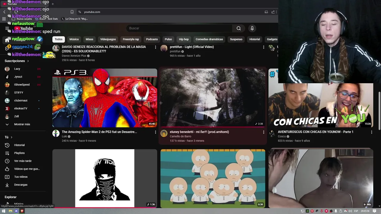Select the Mixes filter chip

[x=90, y=39]
